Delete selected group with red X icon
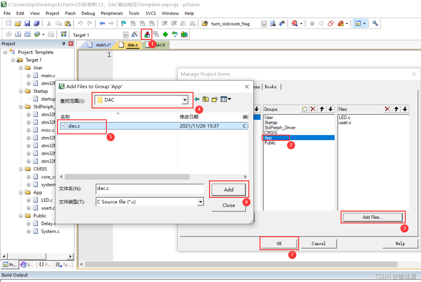 pyautogui.click(x=313, y=109)
